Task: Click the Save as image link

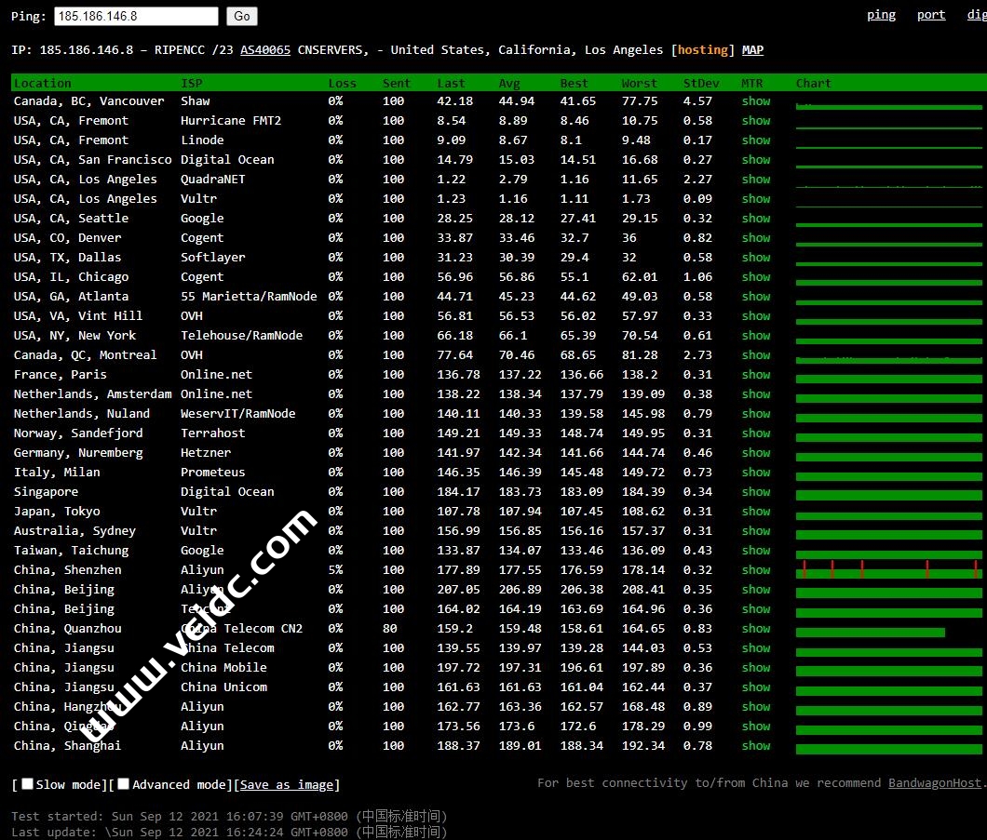Action: [287, 785]
